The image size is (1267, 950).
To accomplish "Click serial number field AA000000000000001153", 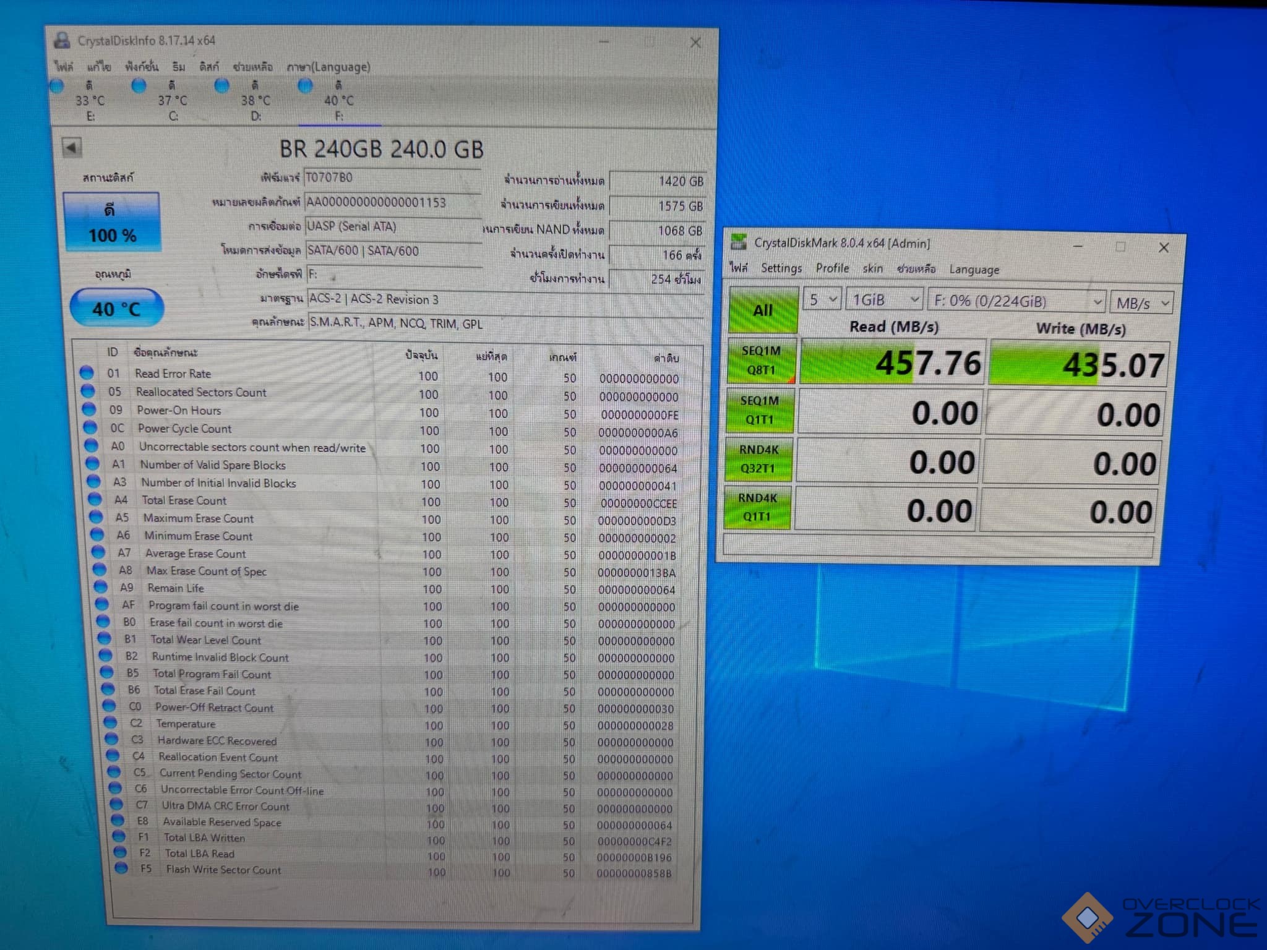I will 393,203.
